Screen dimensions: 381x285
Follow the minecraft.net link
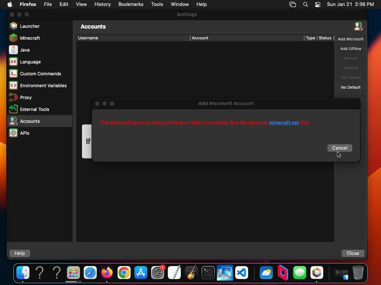284,122
